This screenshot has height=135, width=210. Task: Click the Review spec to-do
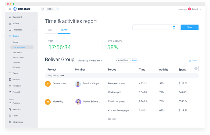coord(115,92)
